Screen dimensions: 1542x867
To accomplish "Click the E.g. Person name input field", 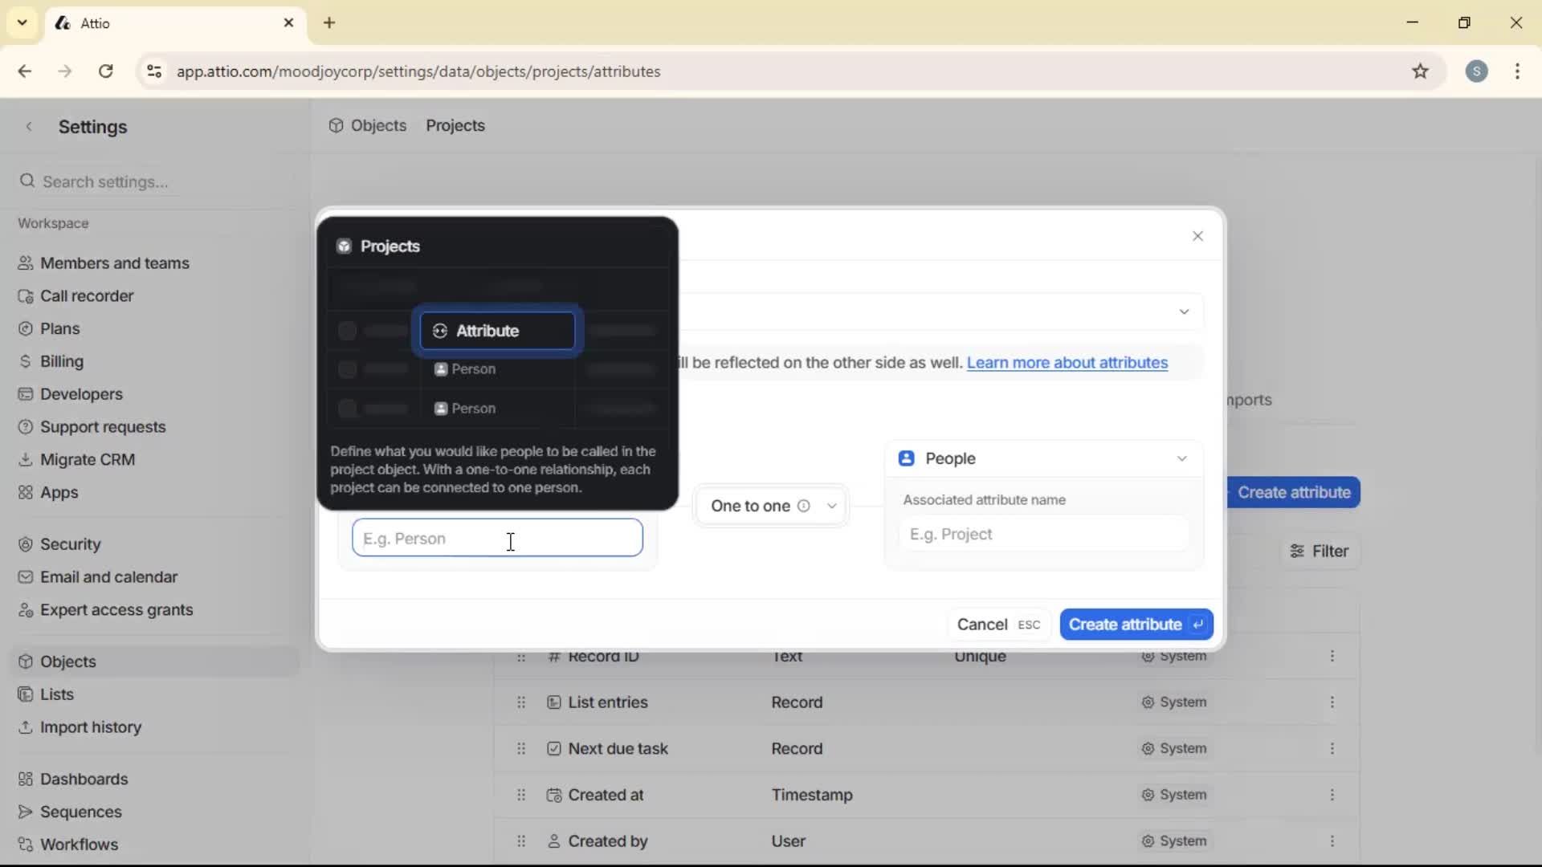I will pos(496,538).
